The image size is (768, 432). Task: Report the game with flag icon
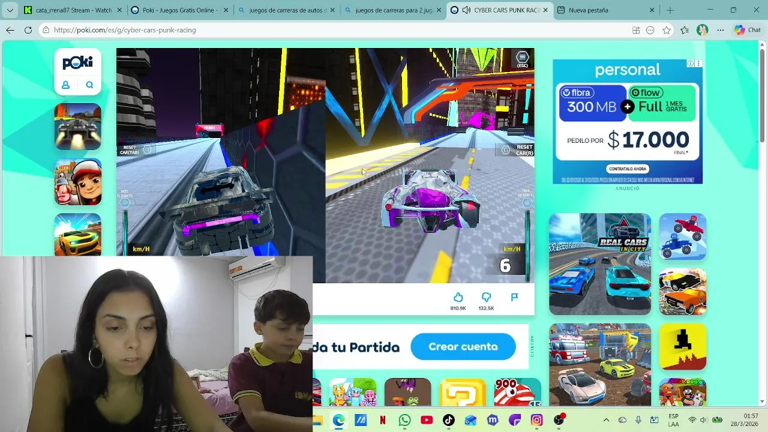tap(514, 298)
